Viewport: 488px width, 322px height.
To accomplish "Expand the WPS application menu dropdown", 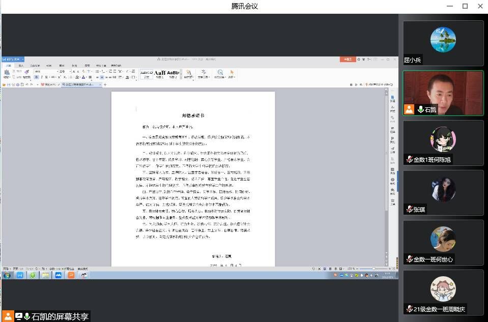I will (x=23, y=60).
